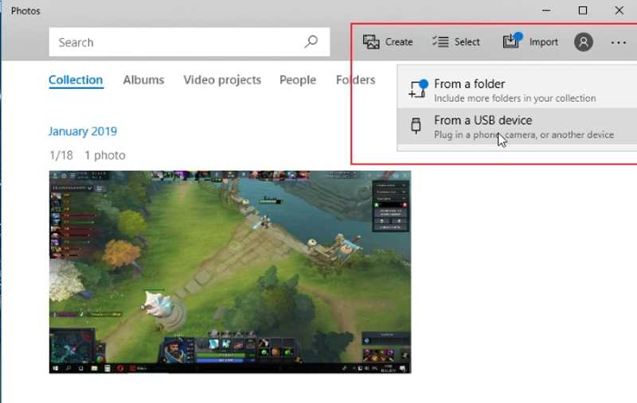The width and height of the screenshot is (637, 403).
Task: Click the January 2019 date heading
Action: (x=82, y=131)
